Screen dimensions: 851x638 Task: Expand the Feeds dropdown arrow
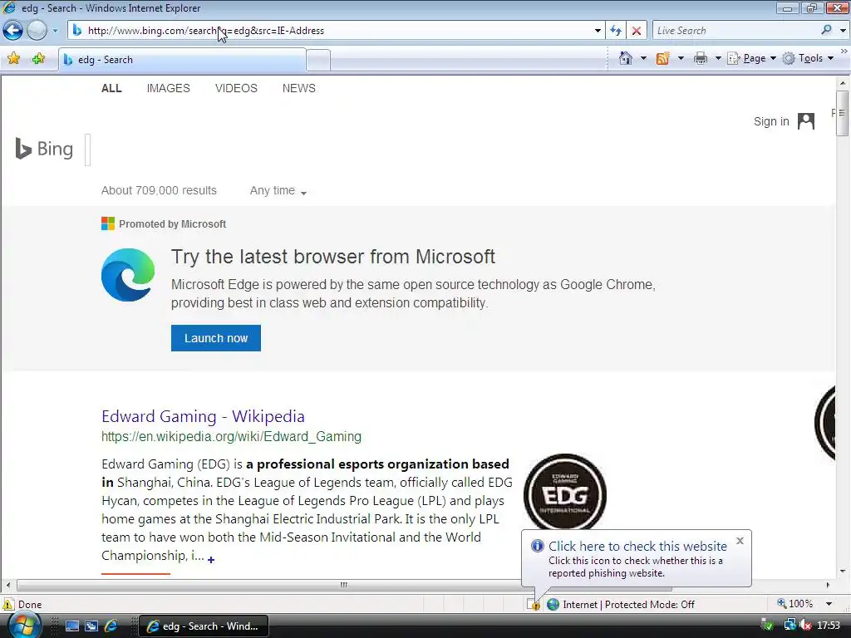(681, 58)
